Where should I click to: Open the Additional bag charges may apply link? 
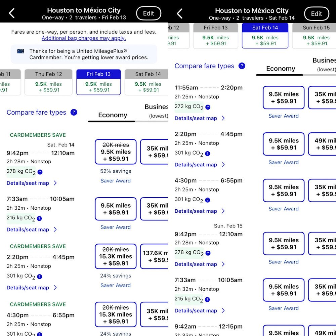coord(84,38)
